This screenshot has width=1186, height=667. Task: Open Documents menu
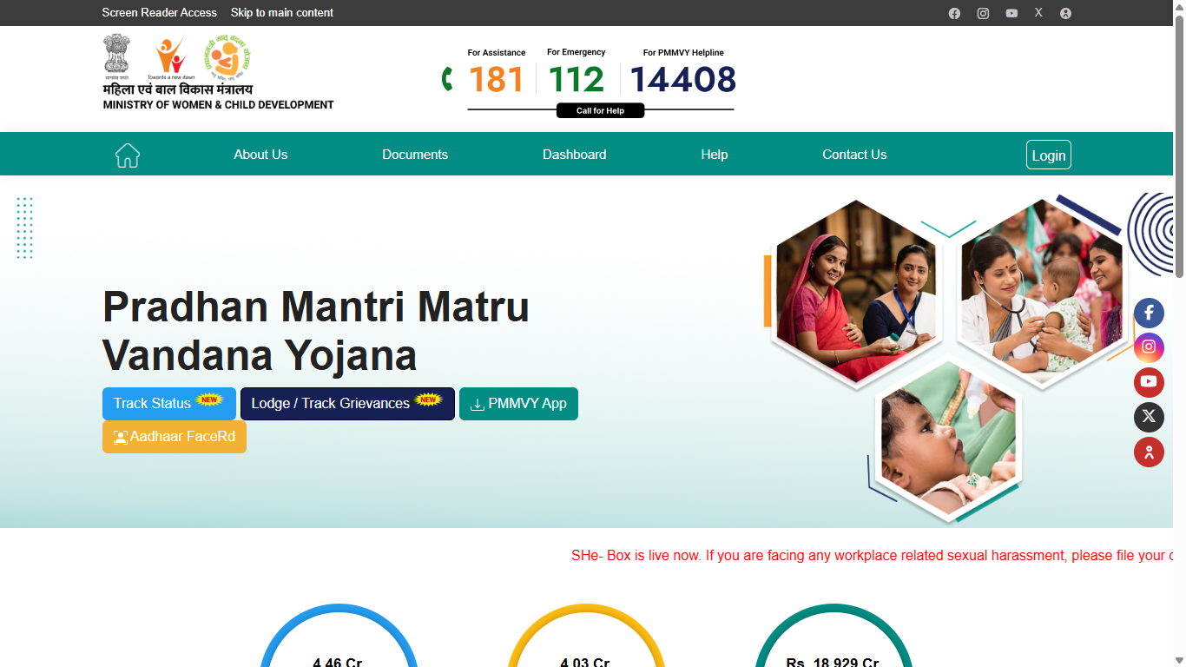[x=415, y=155]
